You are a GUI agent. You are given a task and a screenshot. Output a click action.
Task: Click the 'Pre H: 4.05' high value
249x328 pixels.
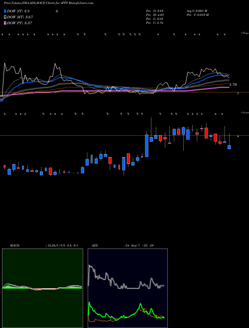tap(155, 14)
